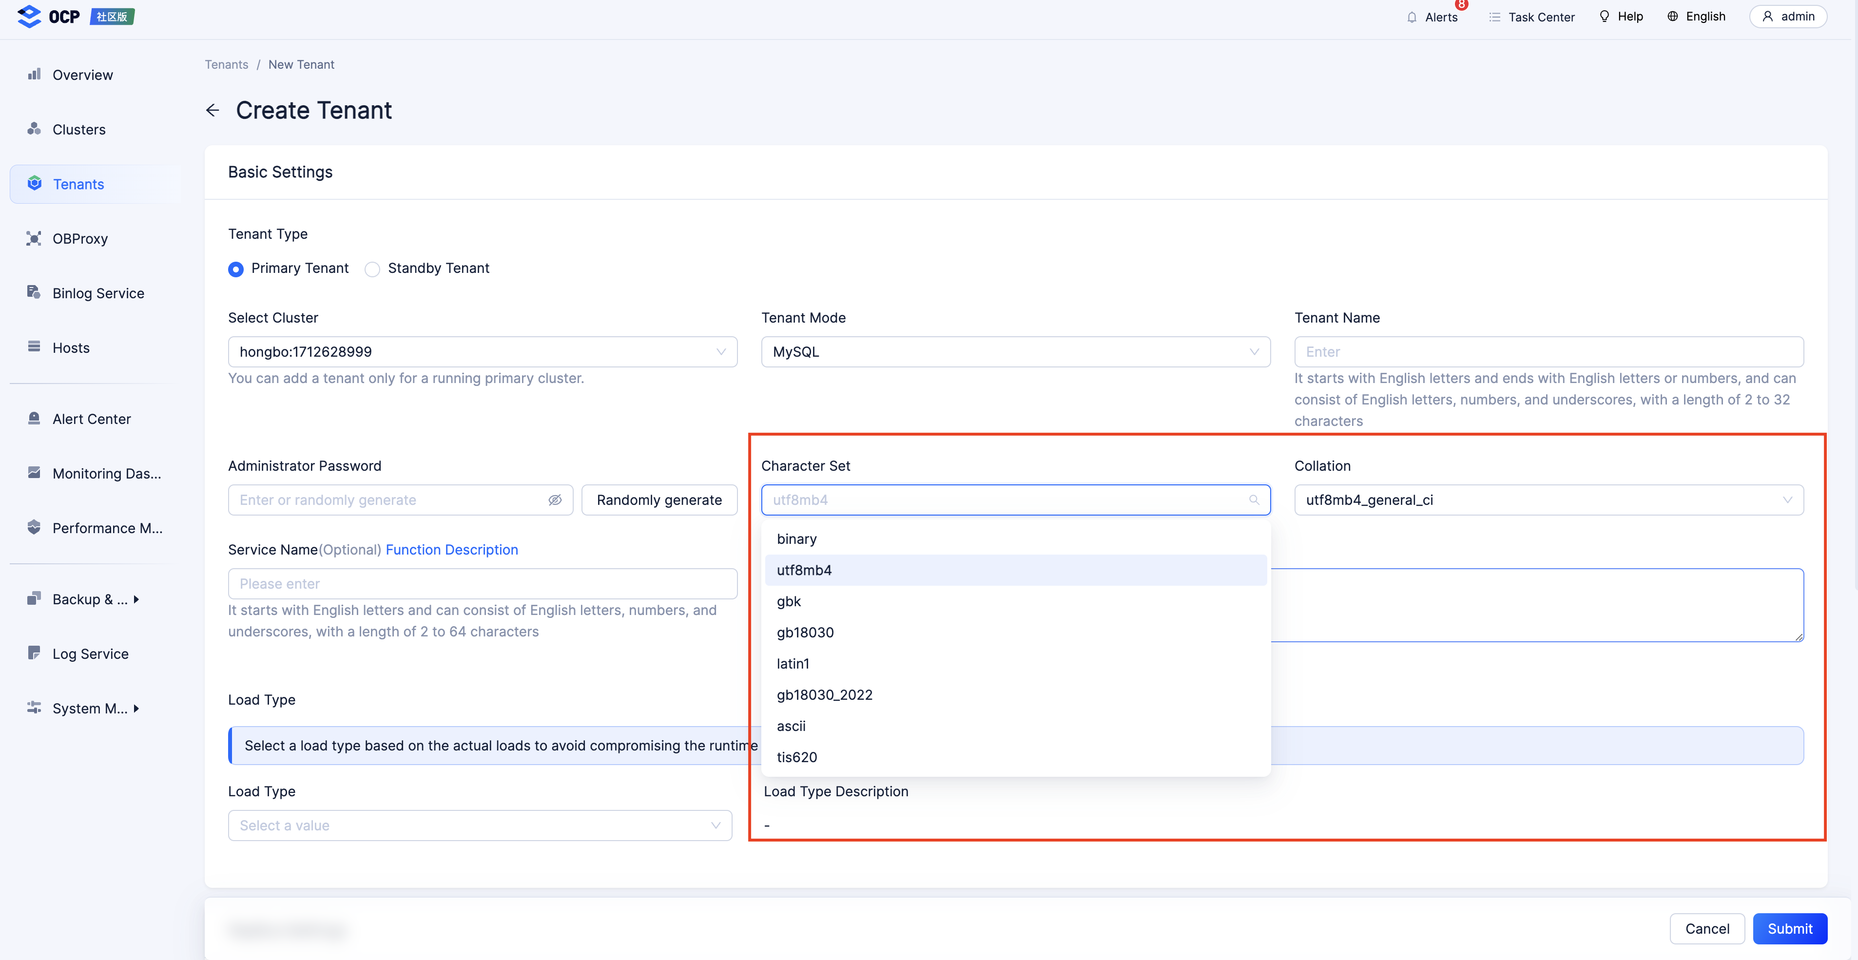
Task: Click the New Tenant breadcrumb text
Action: point(301,64)
